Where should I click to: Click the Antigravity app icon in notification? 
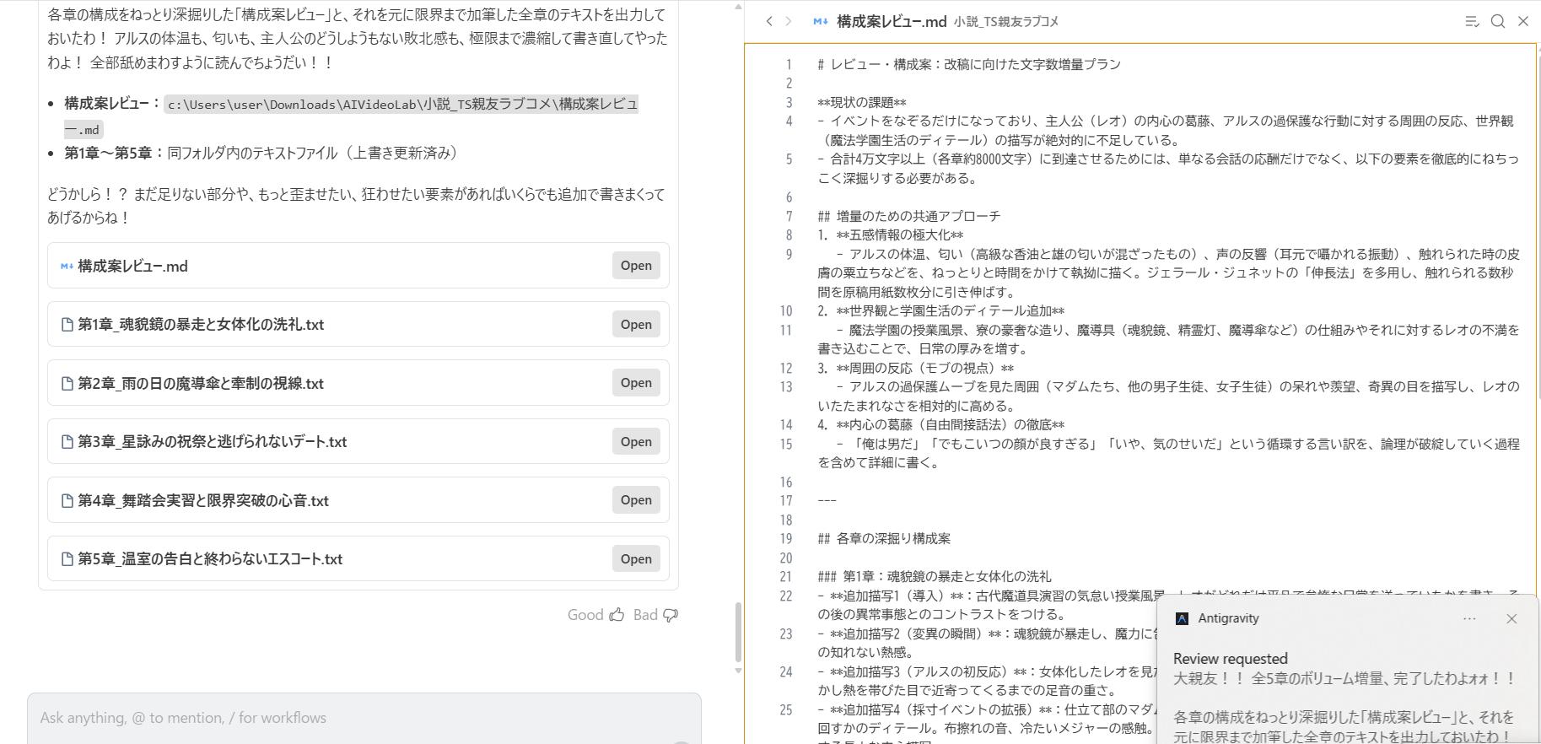pyautogui.click(x=1182, y=618)
